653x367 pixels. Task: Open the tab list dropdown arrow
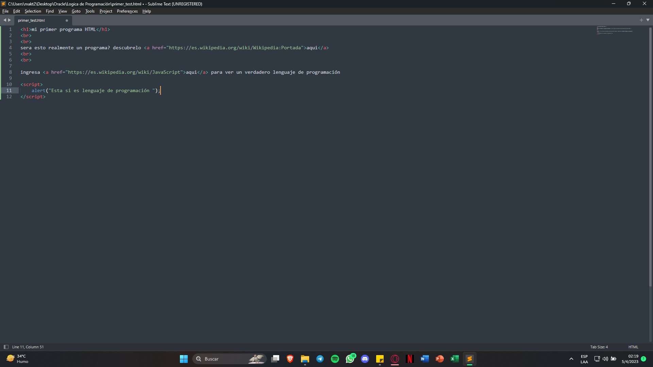click(x=648, y=20)
